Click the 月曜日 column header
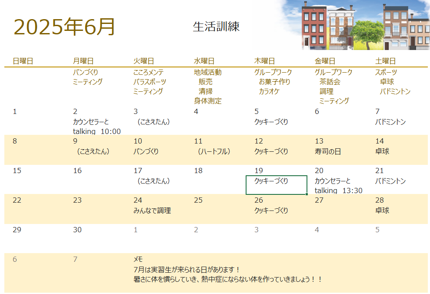The width and height of the screenshot is (430, 294). [83, 61]
